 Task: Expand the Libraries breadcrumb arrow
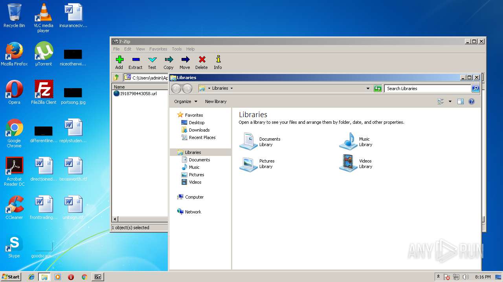[231, 89]
